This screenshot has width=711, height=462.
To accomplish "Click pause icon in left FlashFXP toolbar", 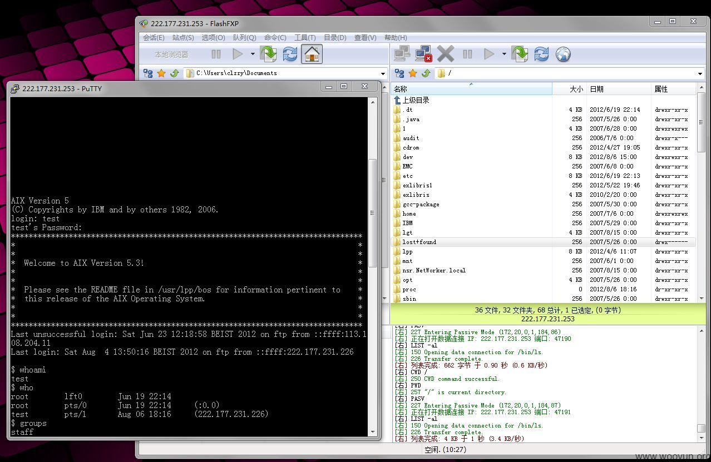I will [x=216, y=54].
